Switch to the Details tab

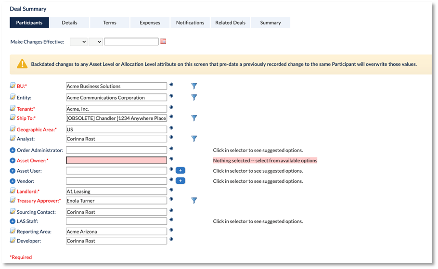pos(70,23)
